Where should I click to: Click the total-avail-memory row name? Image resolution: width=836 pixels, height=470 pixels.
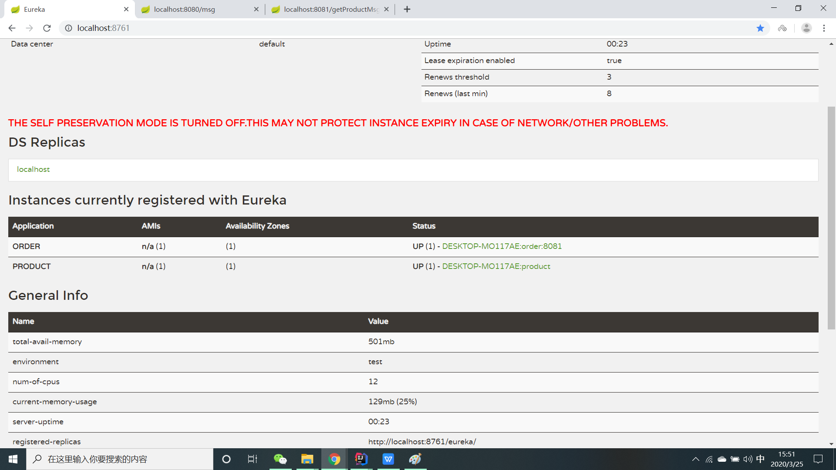pos(47,342)
